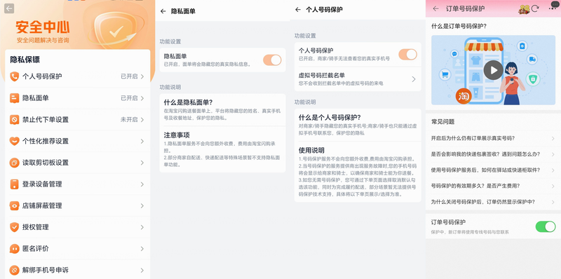The height and width of the screenshot is (279, 561).
Task: Expand the 匿名评价 chevron
Action: click(x=142, y=249)
